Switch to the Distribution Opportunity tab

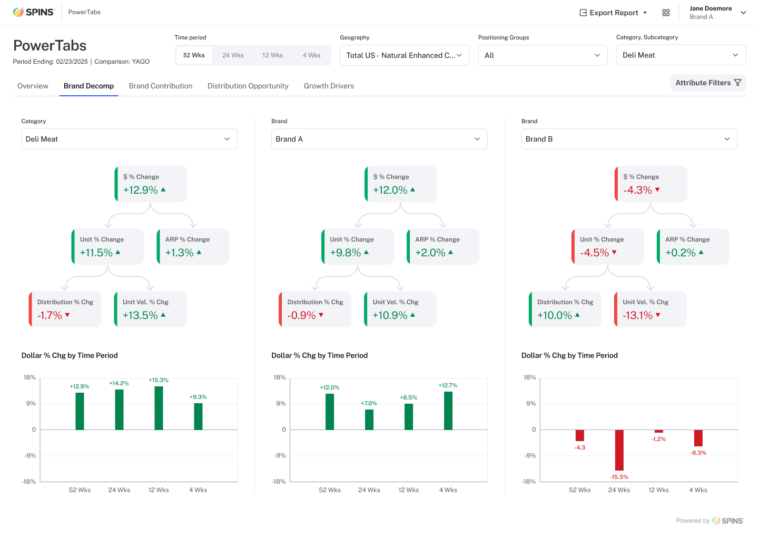[248, 86]
